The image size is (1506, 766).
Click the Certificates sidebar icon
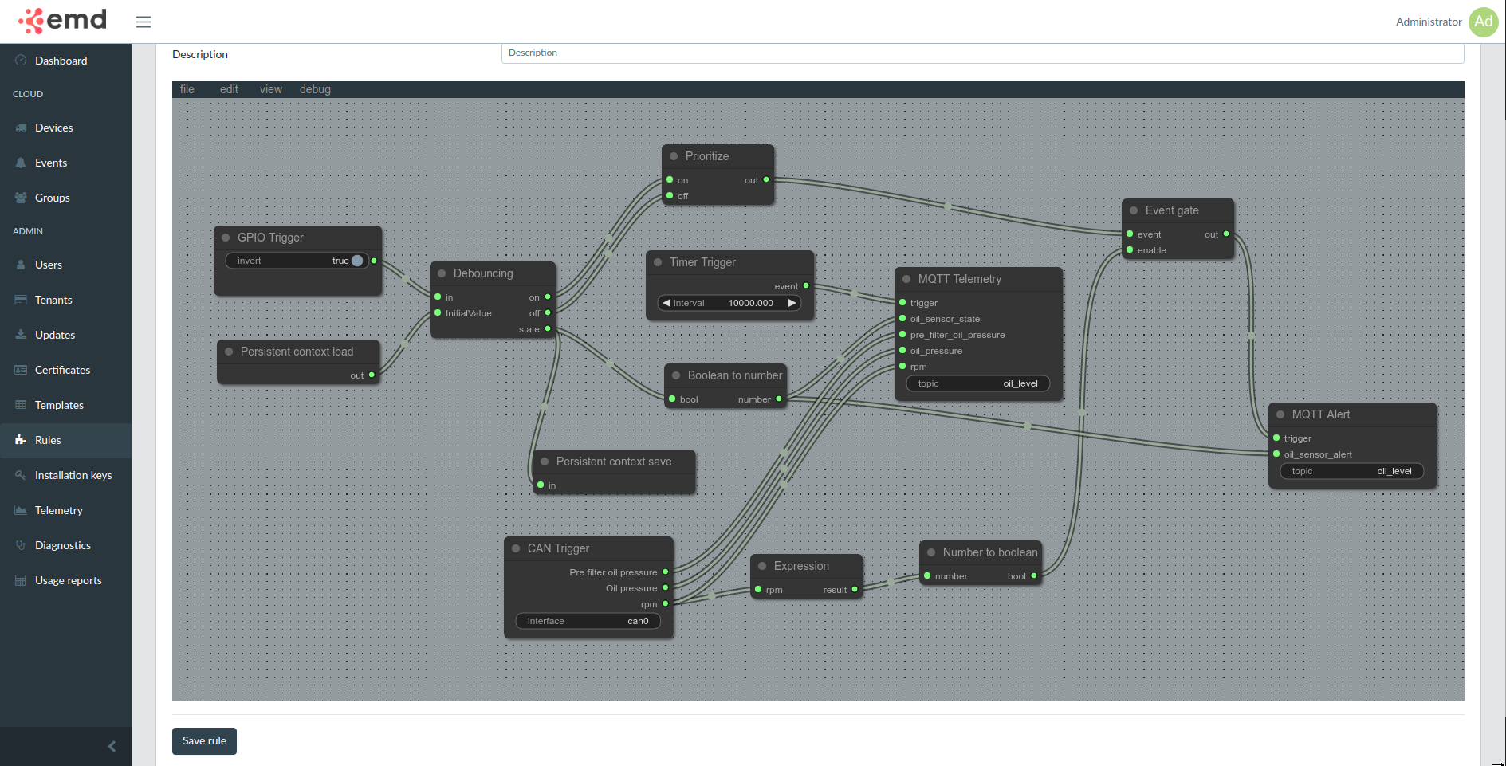21,370
